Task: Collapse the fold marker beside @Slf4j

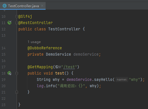Action: [17, 17]
